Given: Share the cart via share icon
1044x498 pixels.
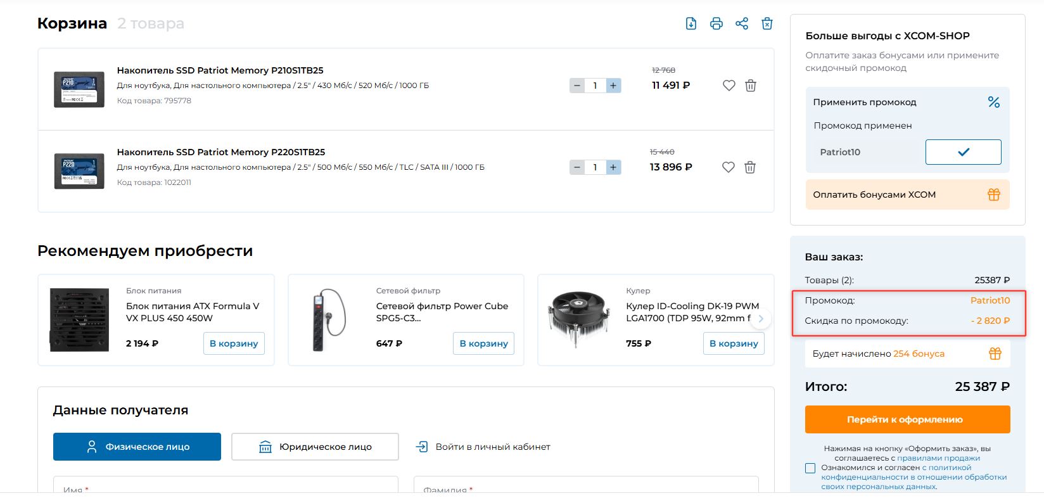Looking at the screenshot, I should pos(742,23).
